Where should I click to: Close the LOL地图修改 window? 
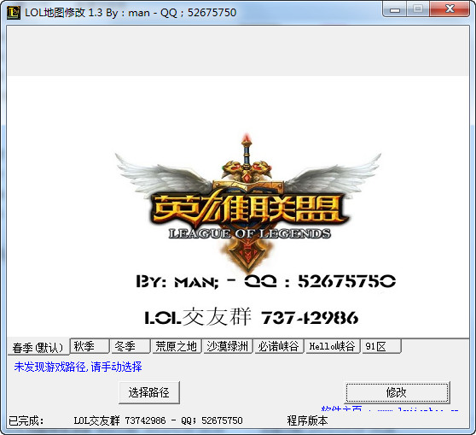[450, 9]
